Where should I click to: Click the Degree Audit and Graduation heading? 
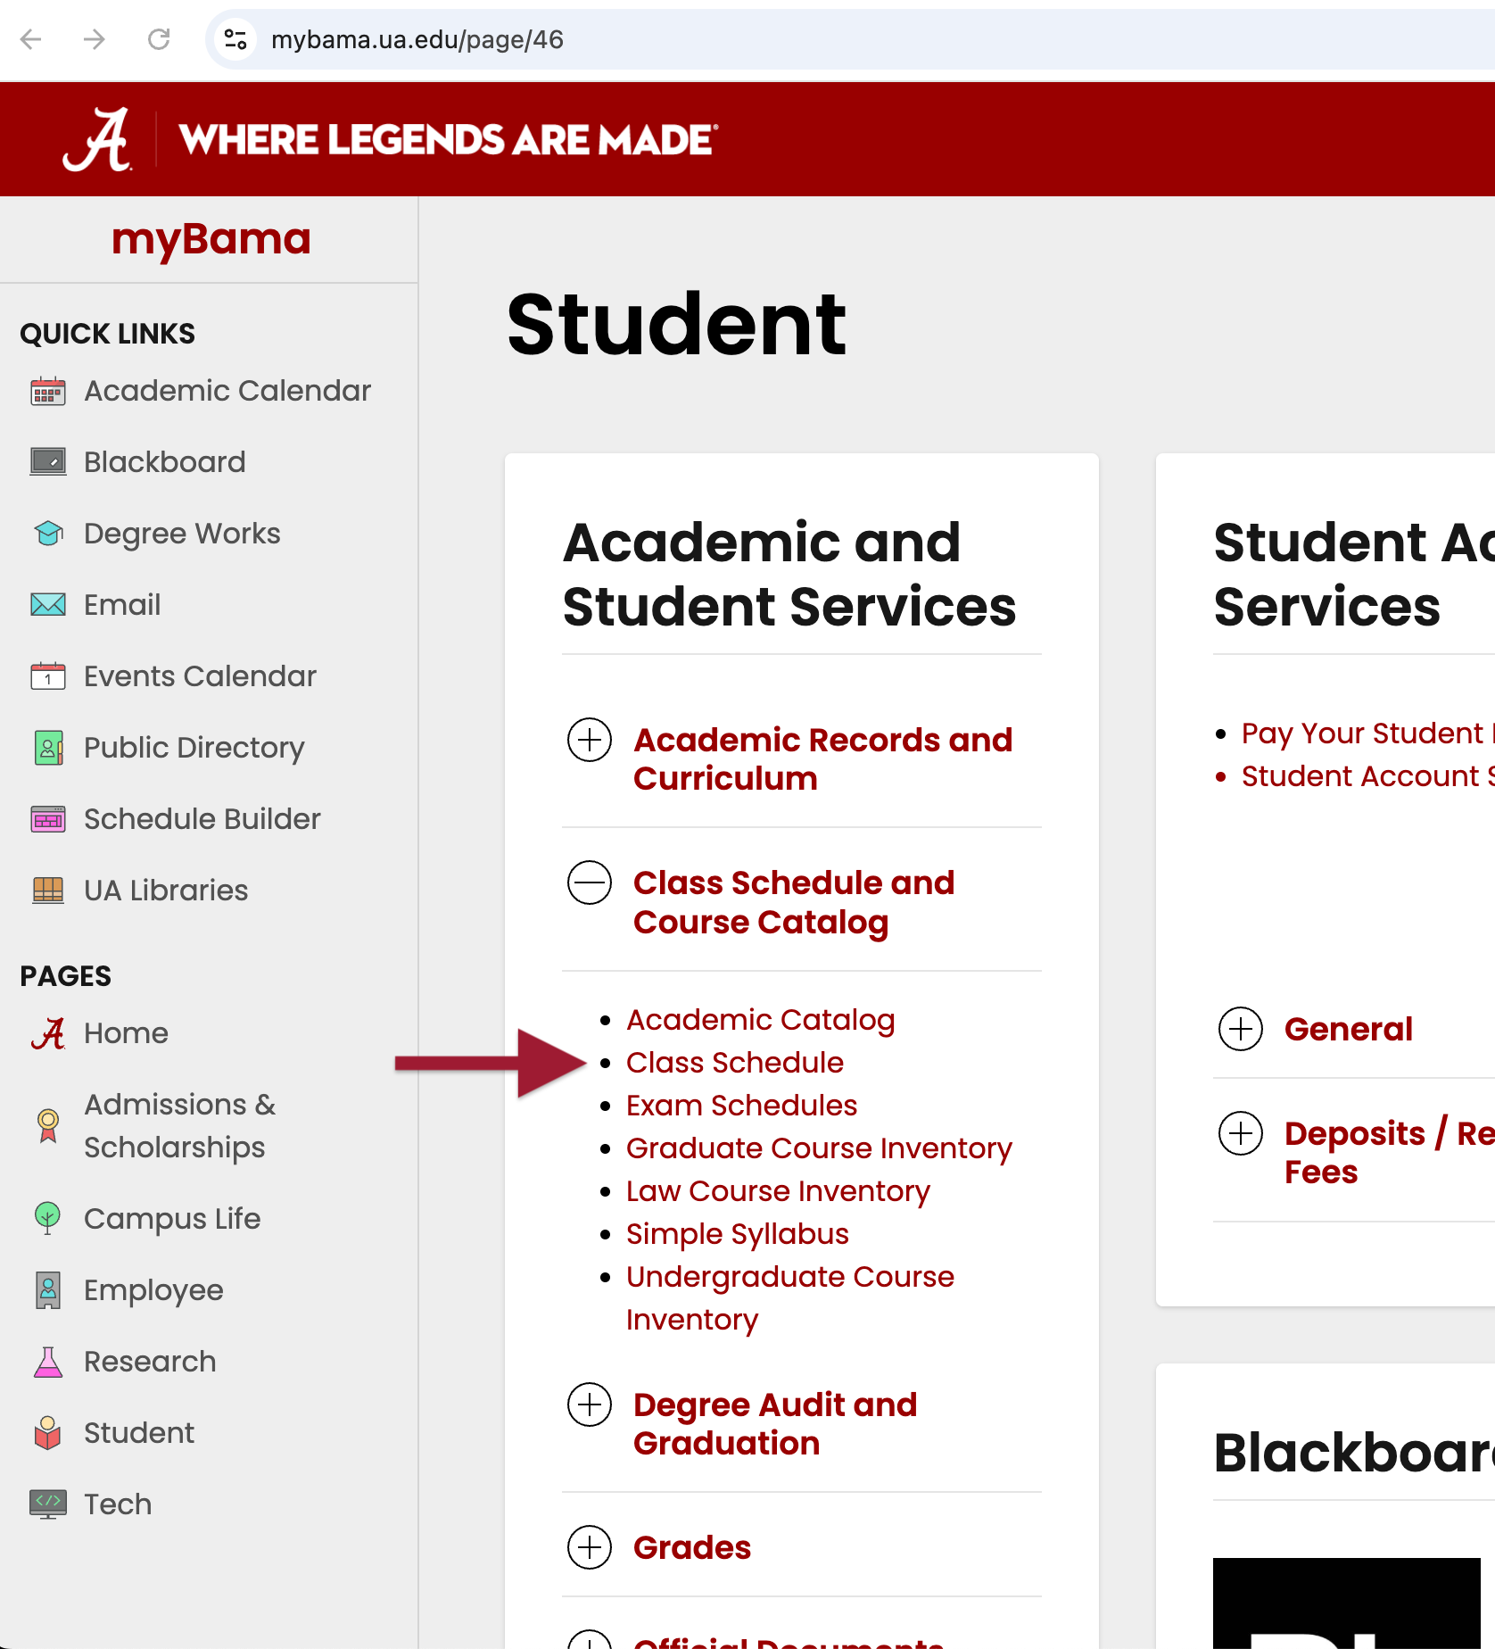point(775,1424)
